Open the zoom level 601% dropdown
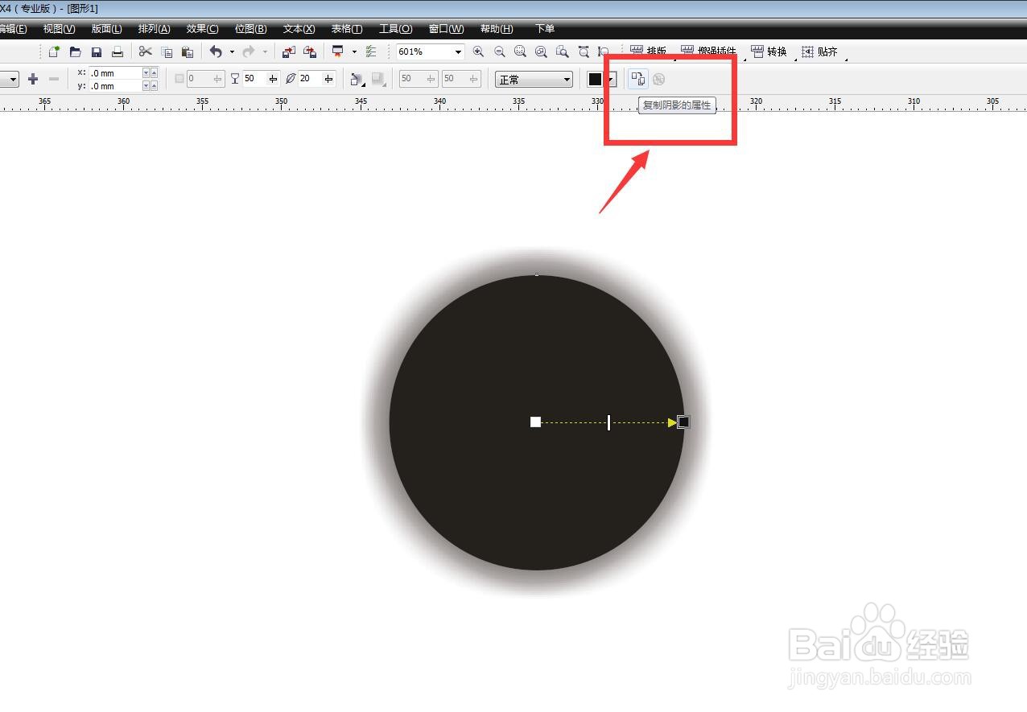 pyautogui.click(x=459, y=51)
